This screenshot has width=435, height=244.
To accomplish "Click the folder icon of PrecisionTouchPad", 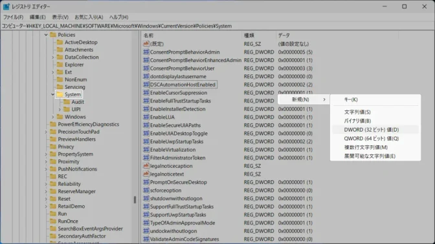I will coord(53,132).
